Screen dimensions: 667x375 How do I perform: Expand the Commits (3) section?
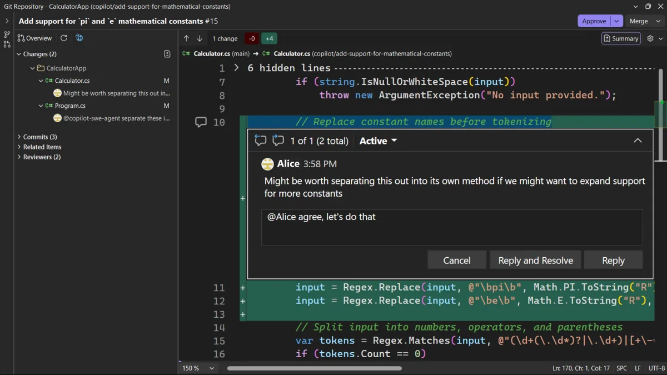click(x=19, y=137)
